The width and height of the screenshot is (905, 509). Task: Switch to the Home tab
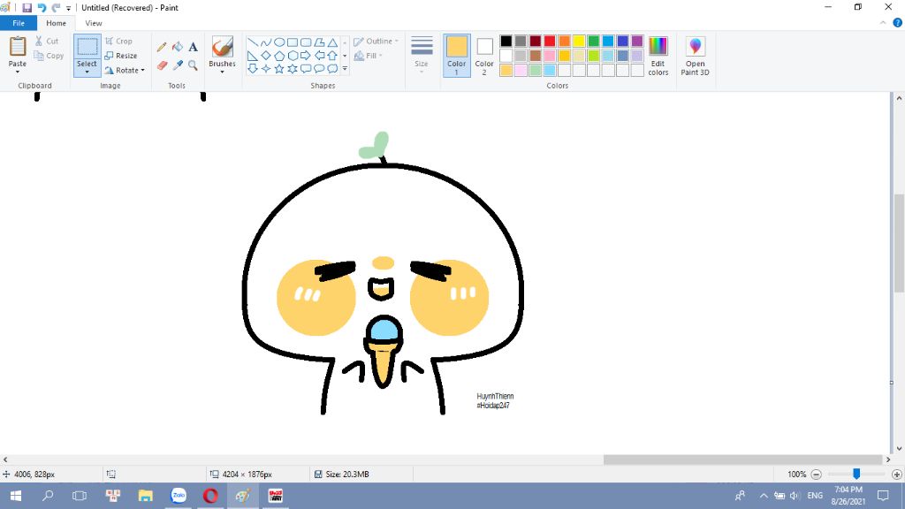56,23
